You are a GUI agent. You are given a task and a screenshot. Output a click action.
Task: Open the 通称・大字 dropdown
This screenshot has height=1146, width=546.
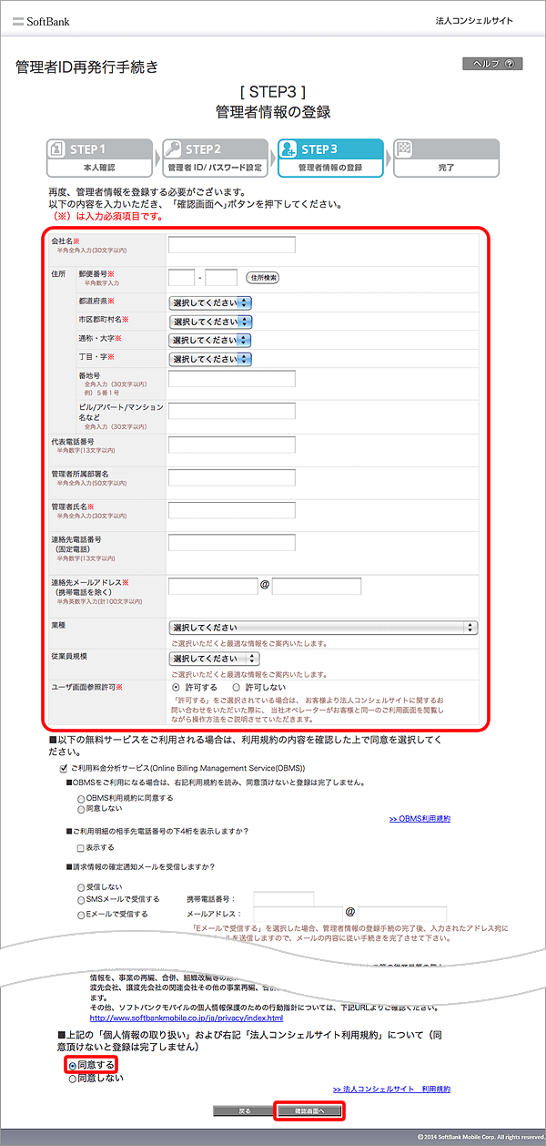210,341
